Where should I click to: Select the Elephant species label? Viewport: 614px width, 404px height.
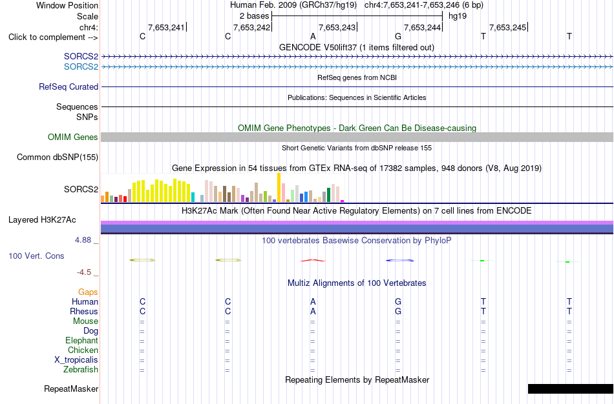82,340
